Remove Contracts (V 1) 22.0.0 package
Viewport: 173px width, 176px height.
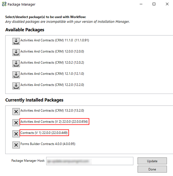pos(16,134)
